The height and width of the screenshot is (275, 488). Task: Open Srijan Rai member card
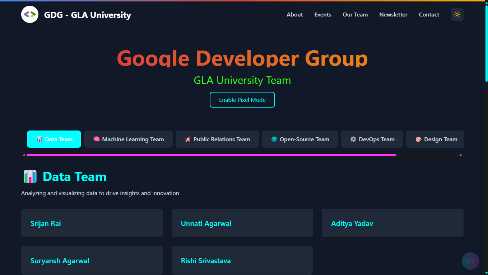click(92, 223)
